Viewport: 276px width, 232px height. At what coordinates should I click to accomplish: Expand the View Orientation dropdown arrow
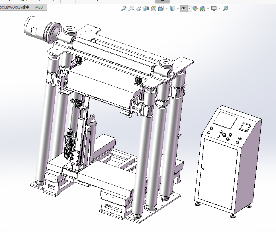click(166, 9)
